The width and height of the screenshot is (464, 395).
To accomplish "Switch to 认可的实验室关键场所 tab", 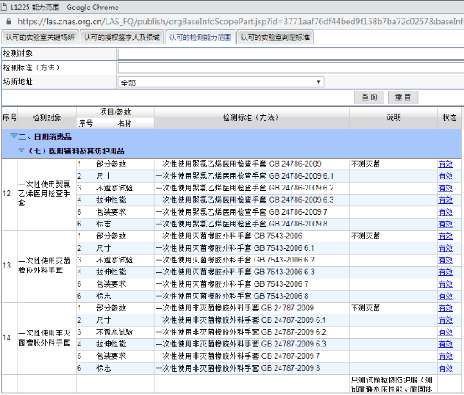I will 39,38.
